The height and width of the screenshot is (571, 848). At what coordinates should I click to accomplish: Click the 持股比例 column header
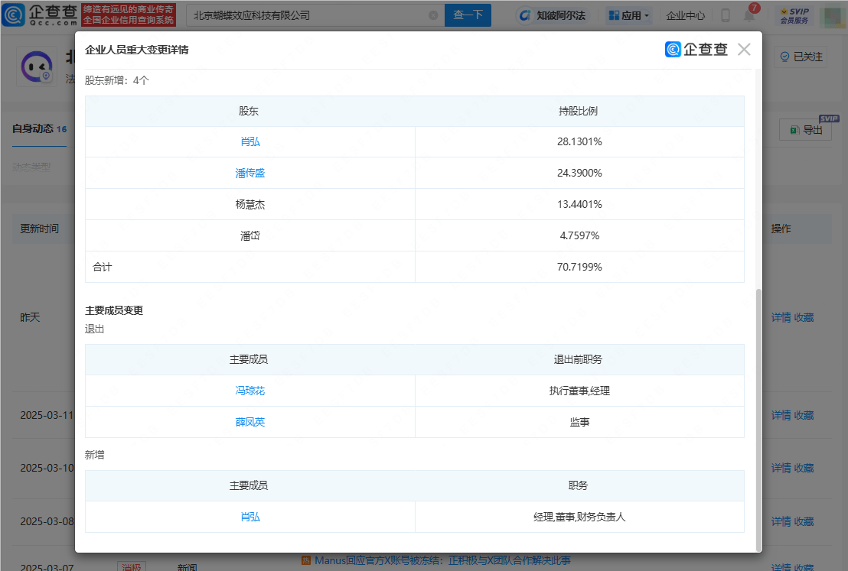578,111
